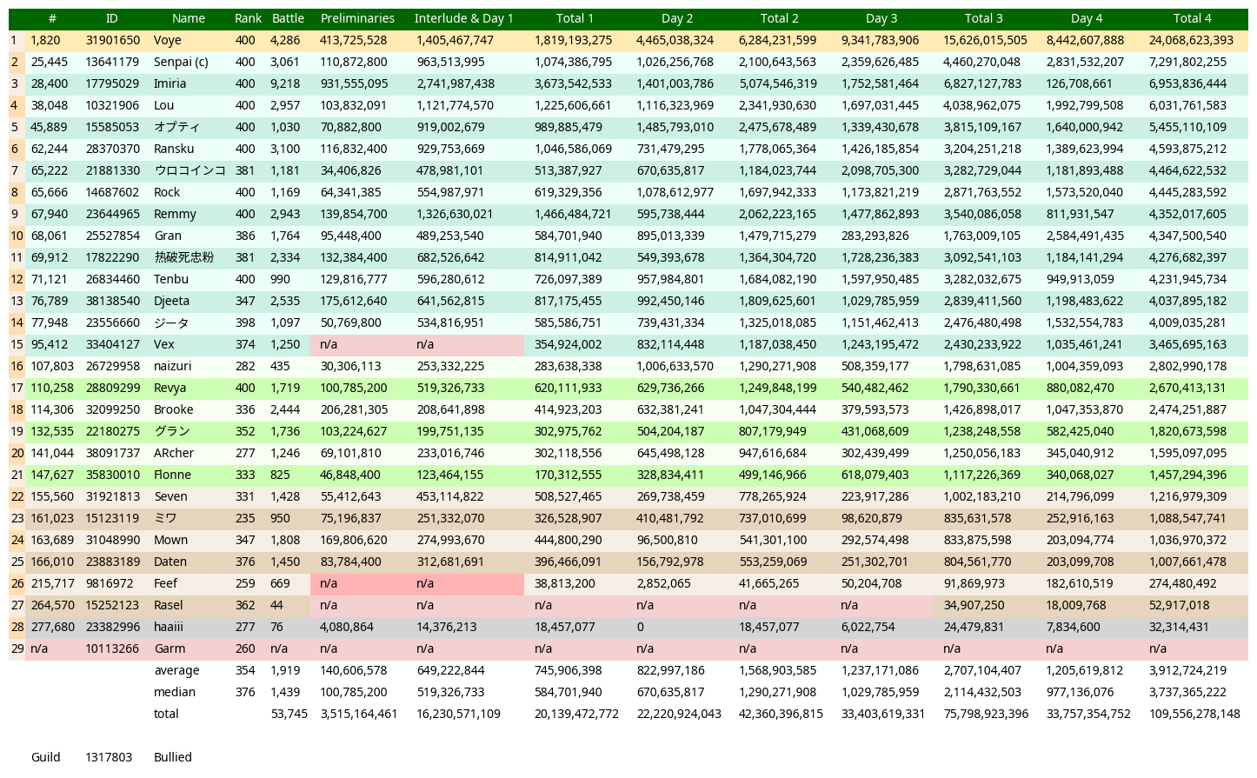Click the name cell 'Djeeta'
The height and width of the screenshot is (778, 1257).
(x=172, y=301)
